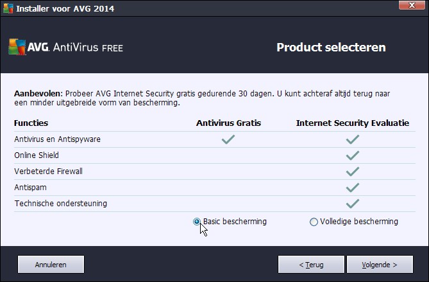Click Internet Security checkmark for Antivirus en Antispyware
Image resolution: width=429 pixels, height=282 pixels.
click(352, 139)
